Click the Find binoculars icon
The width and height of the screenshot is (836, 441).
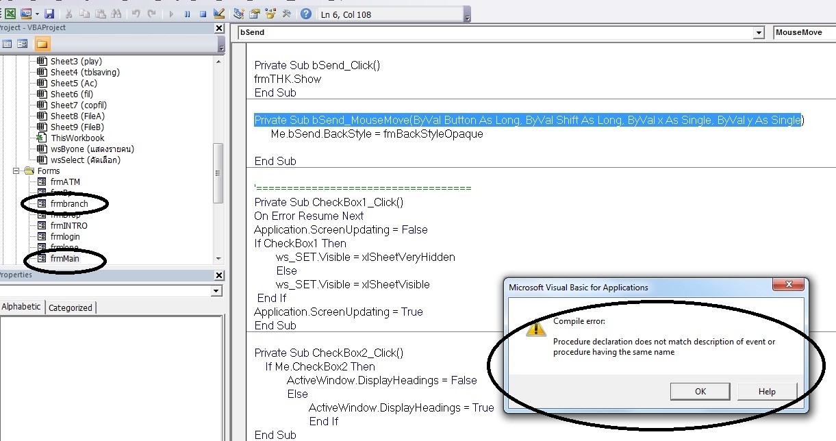[x=116, y=14]
